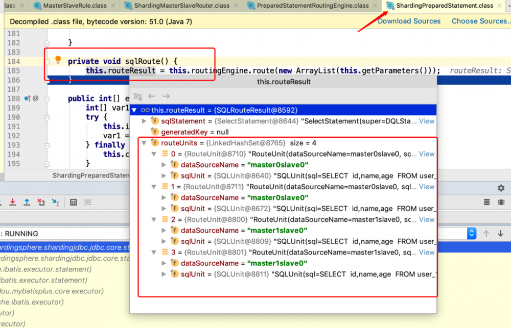Screen dimensions: 511x328
Task: Expand the sqlStatement field node
Action: [x=144, y=121]
